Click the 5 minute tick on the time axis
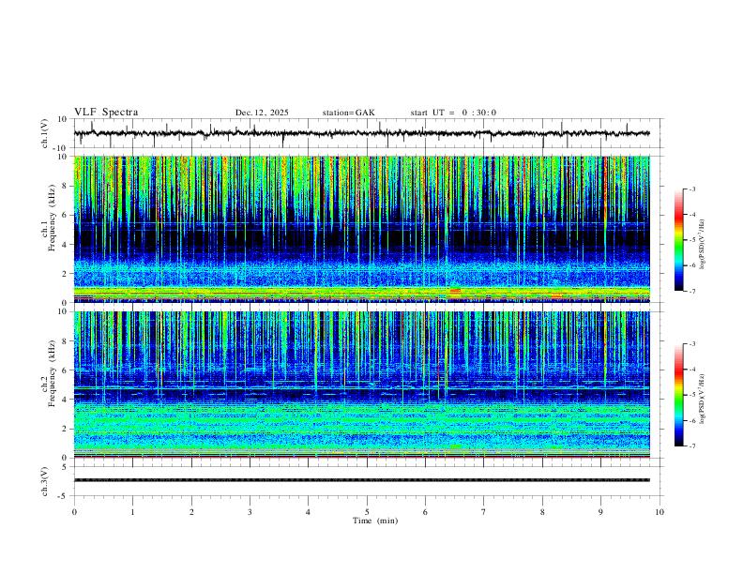 (x=367, y=512)
